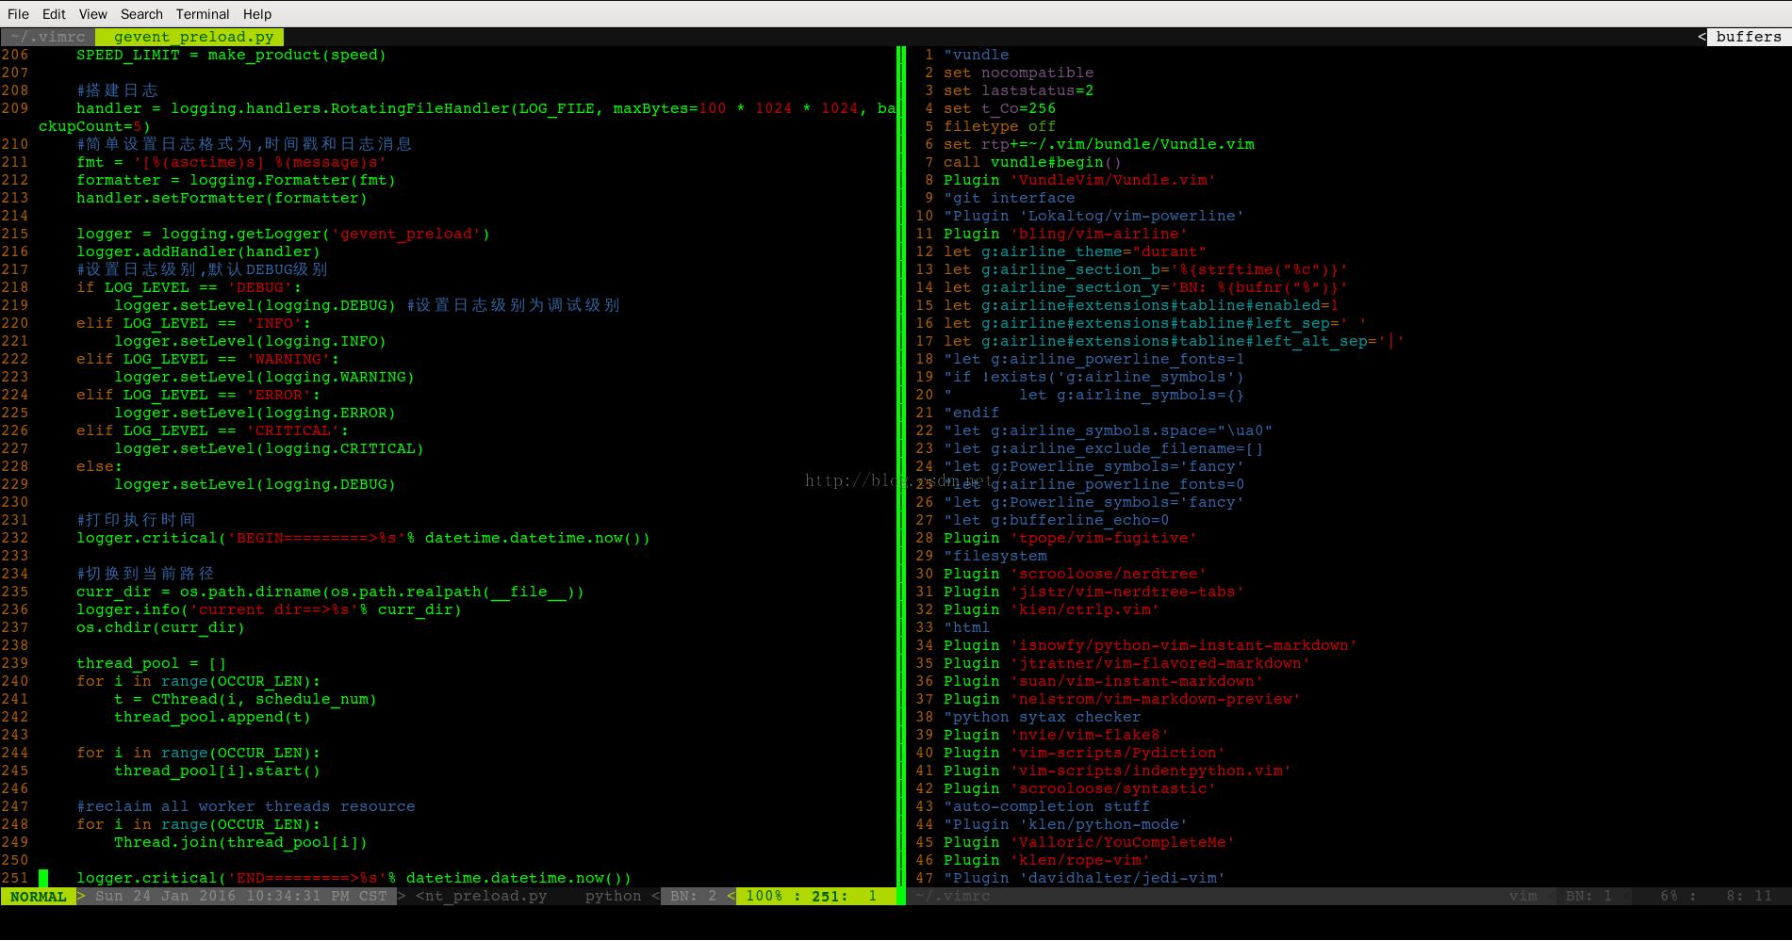Click the Plugin 'tpope/vim-fugitive' line
This screenshot has height=941, width=1792.
pyautogui.click(x=1070, y=538)
